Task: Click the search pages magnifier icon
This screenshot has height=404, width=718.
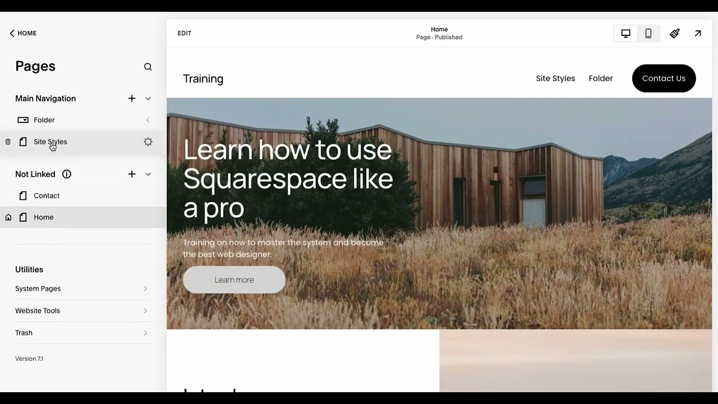Action: 148,67
